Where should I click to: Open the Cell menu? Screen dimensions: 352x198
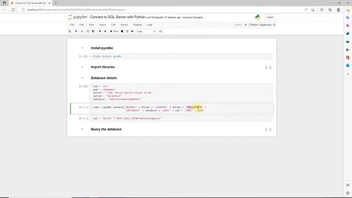[x=113, y=25]
